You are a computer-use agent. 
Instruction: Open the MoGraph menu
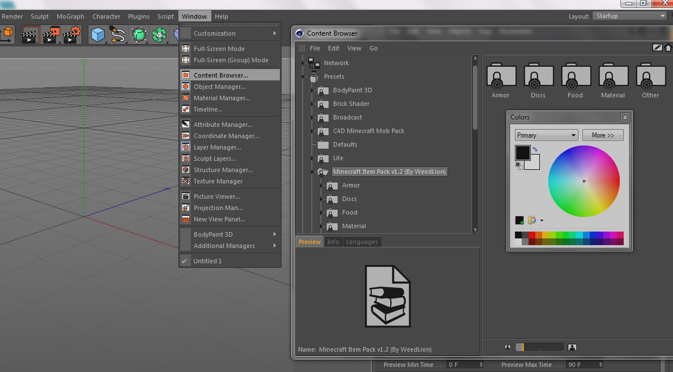[x=70, y=16]
